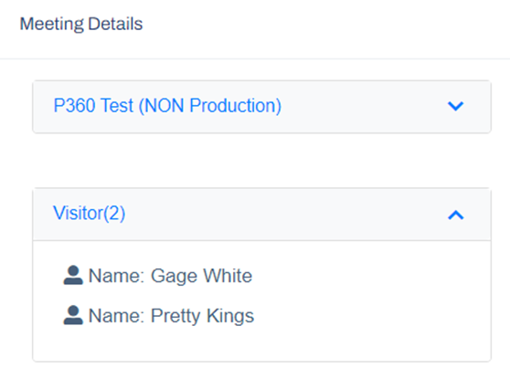Click the 'Name:' label for Pretty Kings
510x368 pixels.
[x=116, y=316]
